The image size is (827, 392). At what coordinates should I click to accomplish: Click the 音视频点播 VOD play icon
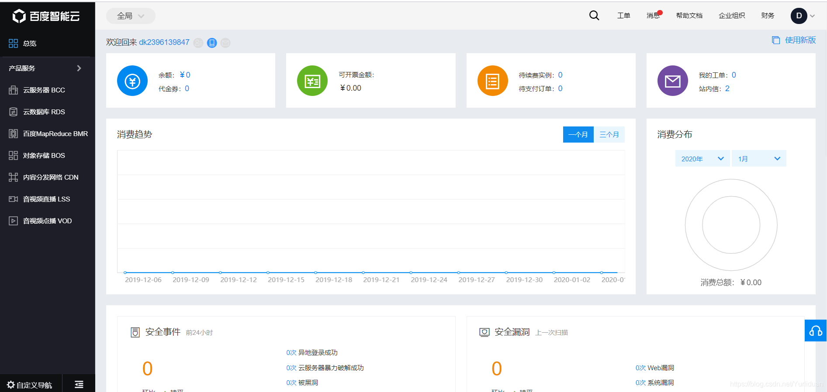(13, 221)
